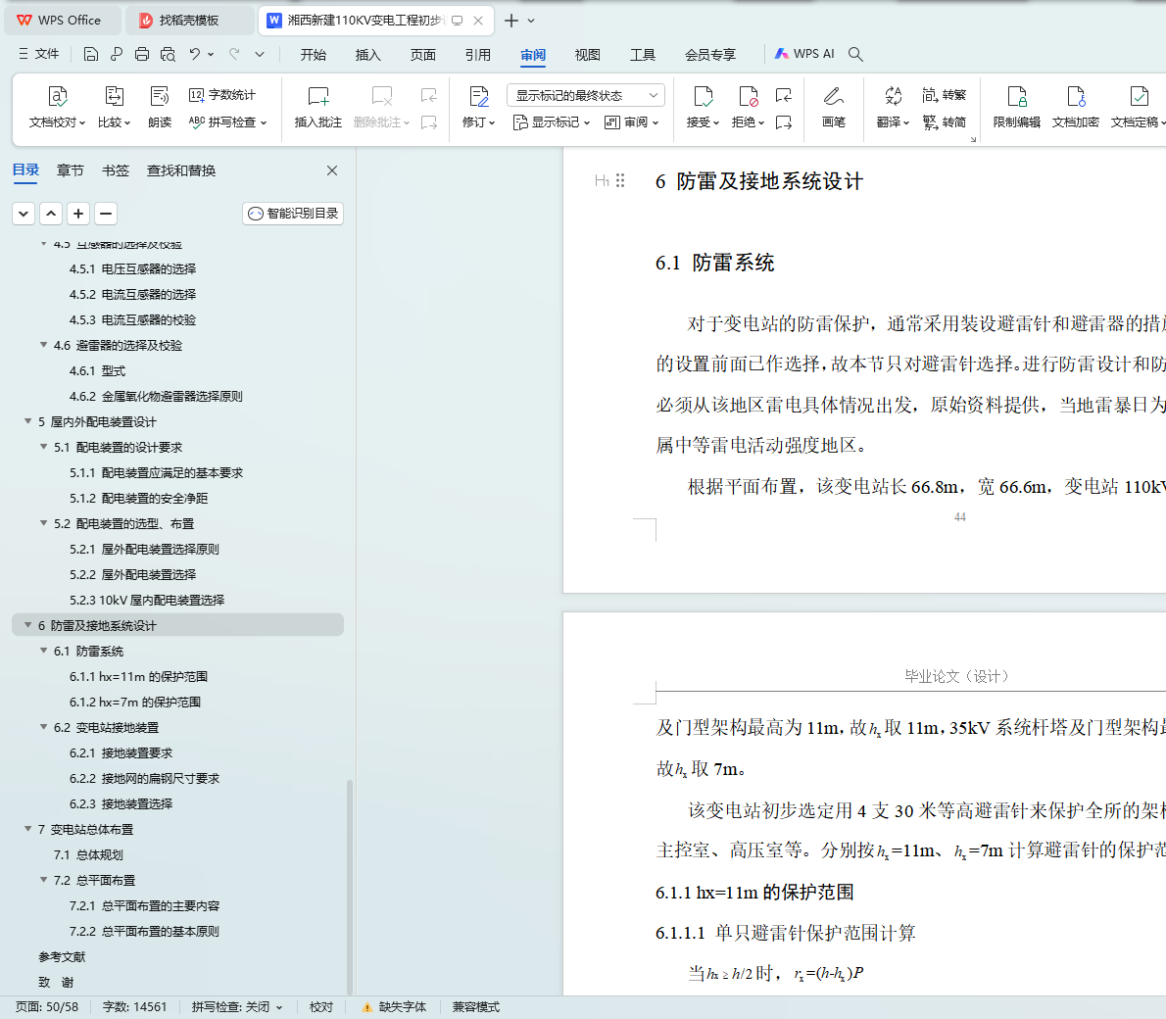Go to 7.1 总体规划 heading

pyautogui.click(x=88, y=854)
